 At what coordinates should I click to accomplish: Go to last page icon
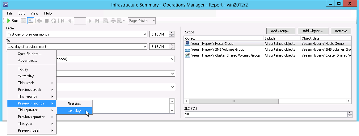point(97,21)
